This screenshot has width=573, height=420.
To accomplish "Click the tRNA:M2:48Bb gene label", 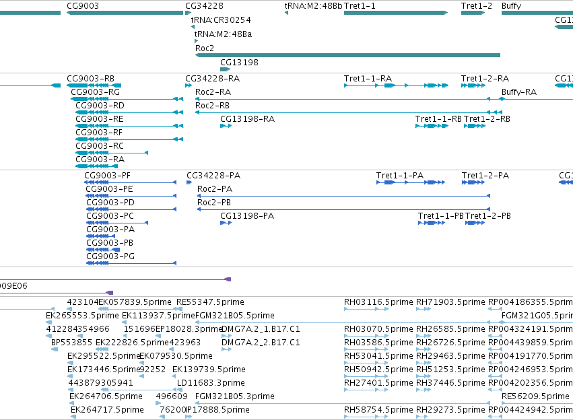I will click(x=313, y=6).
